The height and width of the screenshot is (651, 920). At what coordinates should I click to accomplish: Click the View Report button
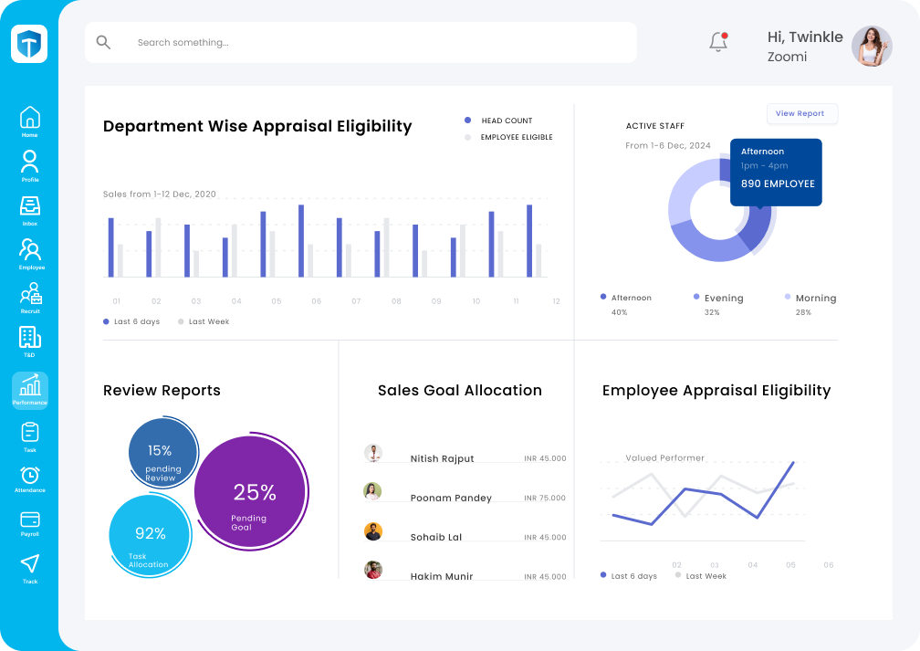[x=802, y=113]
